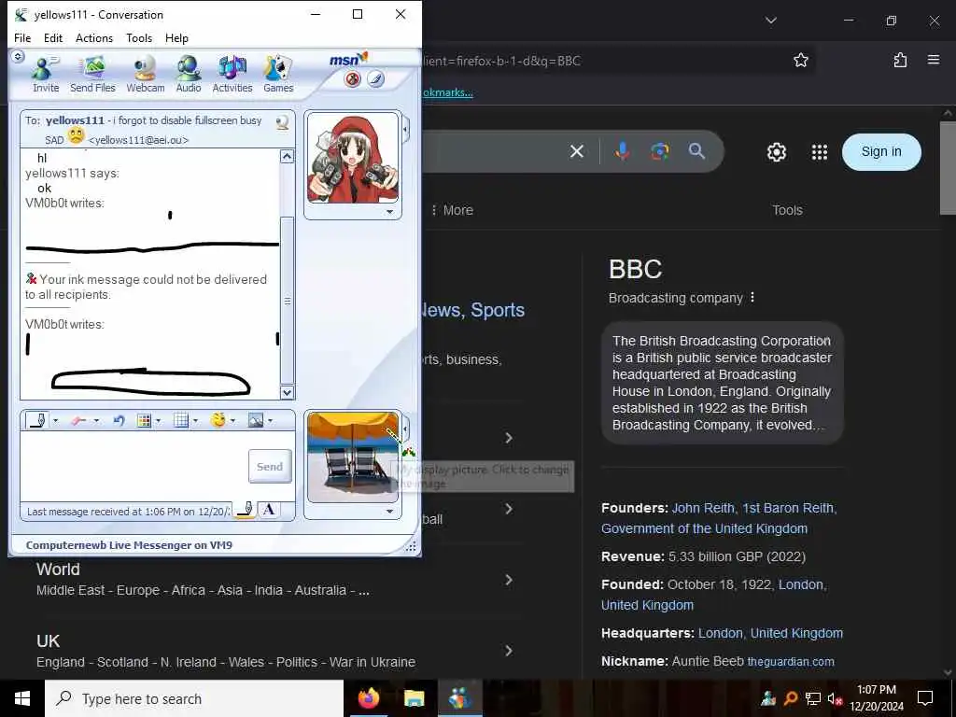Click the Sign in button
This screenshot has height=717, width=956.
tap(881, 152)
